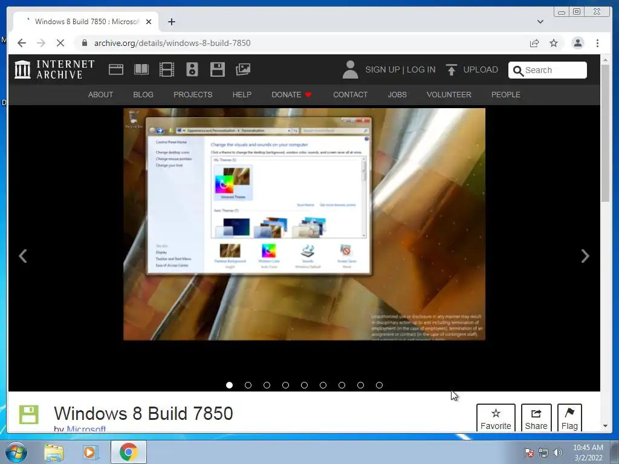Stop page loading with X button
This screenshot has height=464, width=619.
(x=60, y=43)
